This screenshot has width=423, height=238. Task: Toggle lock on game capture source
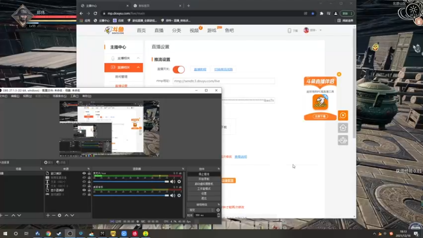(89, 194)
